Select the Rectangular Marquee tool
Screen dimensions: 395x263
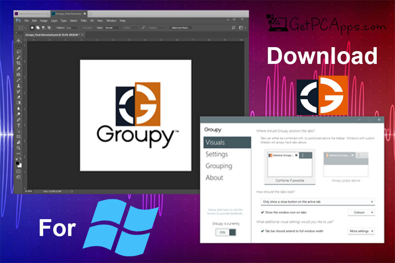pyautogui.click(x=18, y=46)
